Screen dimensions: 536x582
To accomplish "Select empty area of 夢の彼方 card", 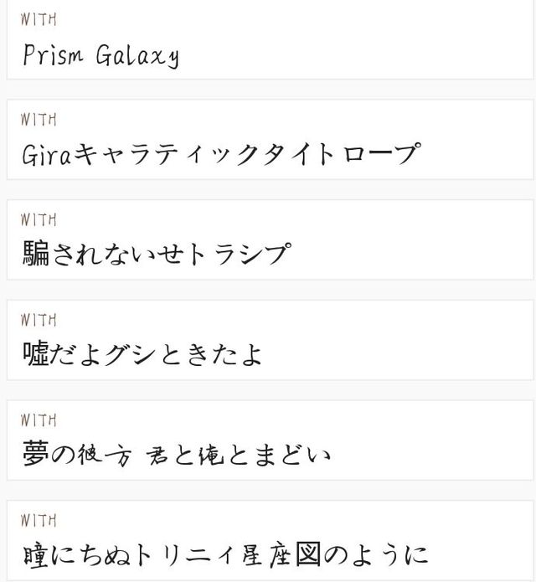I will [430, 441].
